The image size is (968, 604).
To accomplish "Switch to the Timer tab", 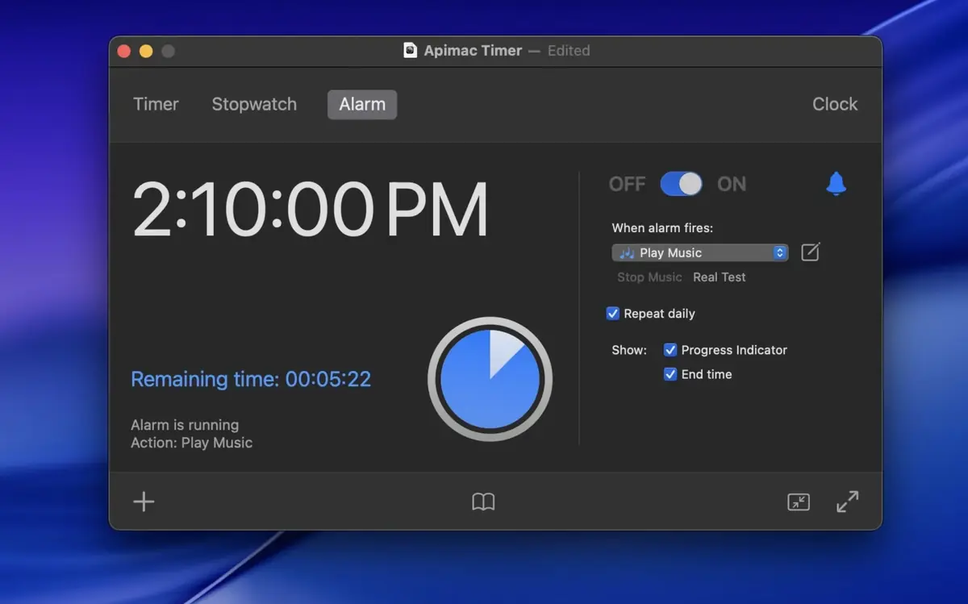I will click(x=156, y=104).
